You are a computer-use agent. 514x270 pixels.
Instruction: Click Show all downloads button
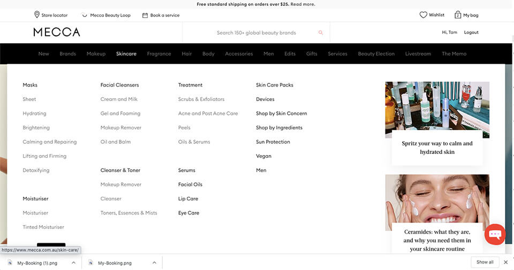pyautogui.click(x=485, y=262)
